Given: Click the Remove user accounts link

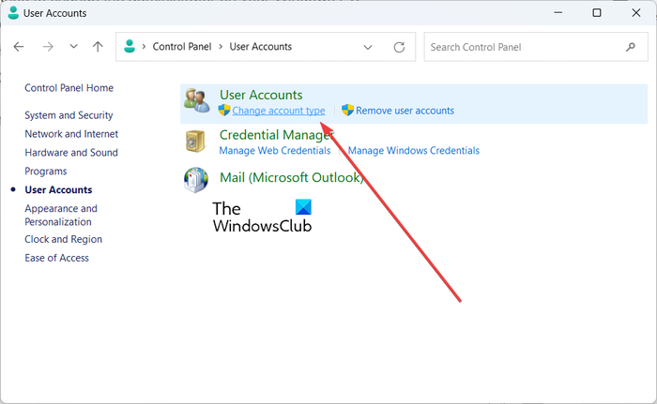Looking at the screenshot, I should click(x=405, y=111).
